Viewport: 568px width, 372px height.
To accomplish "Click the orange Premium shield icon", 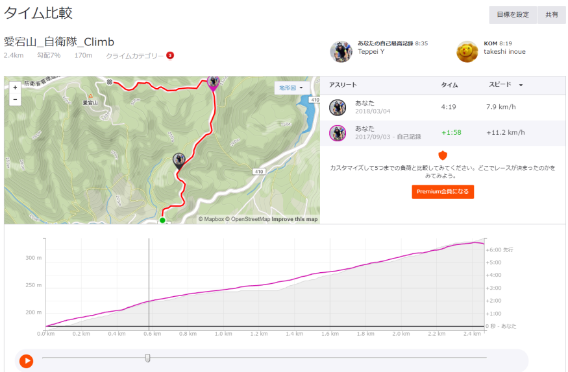I will point(443,156).
